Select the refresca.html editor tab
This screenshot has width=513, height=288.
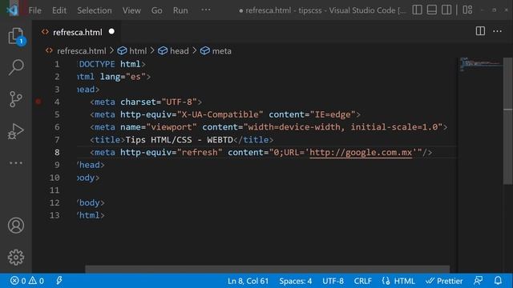tap(77, 32)
